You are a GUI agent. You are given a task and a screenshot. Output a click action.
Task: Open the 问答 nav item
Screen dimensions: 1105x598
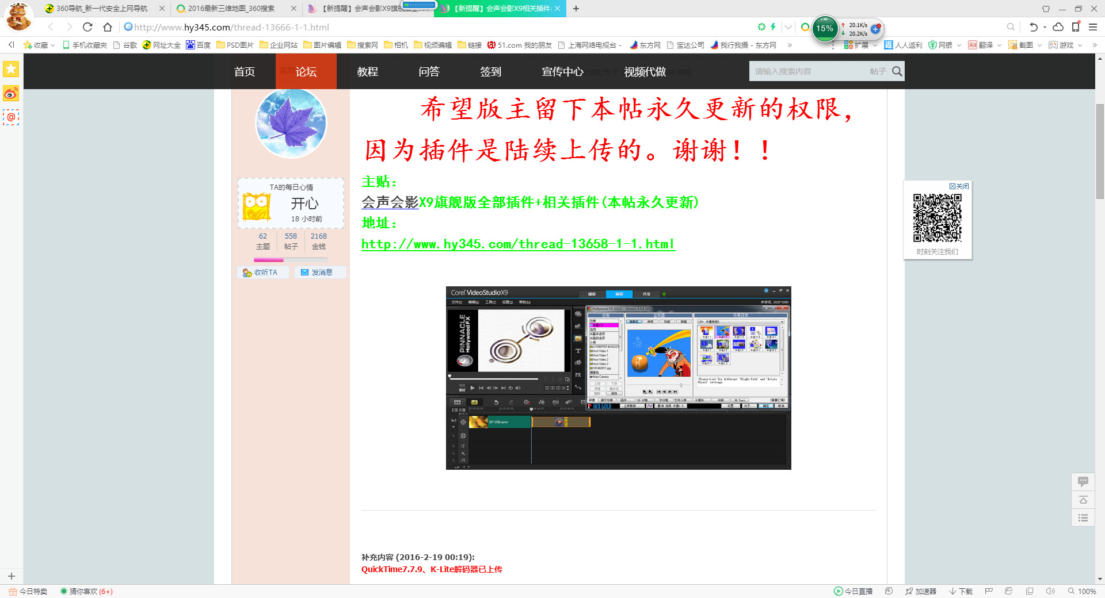(x=429, y=71)
